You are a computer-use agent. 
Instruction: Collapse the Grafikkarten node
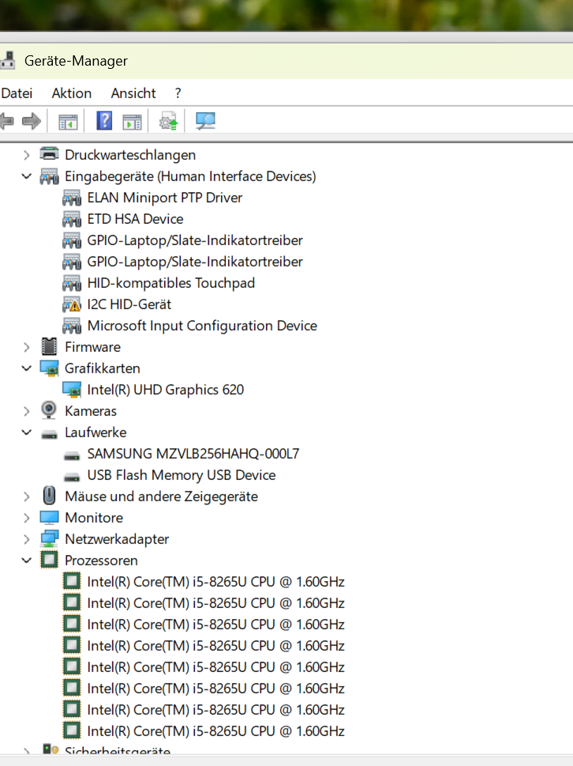26,368
